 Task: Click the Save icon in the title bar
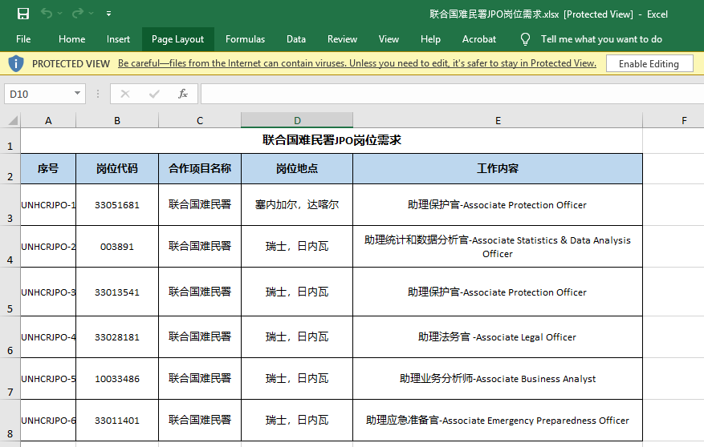[23, 14]
